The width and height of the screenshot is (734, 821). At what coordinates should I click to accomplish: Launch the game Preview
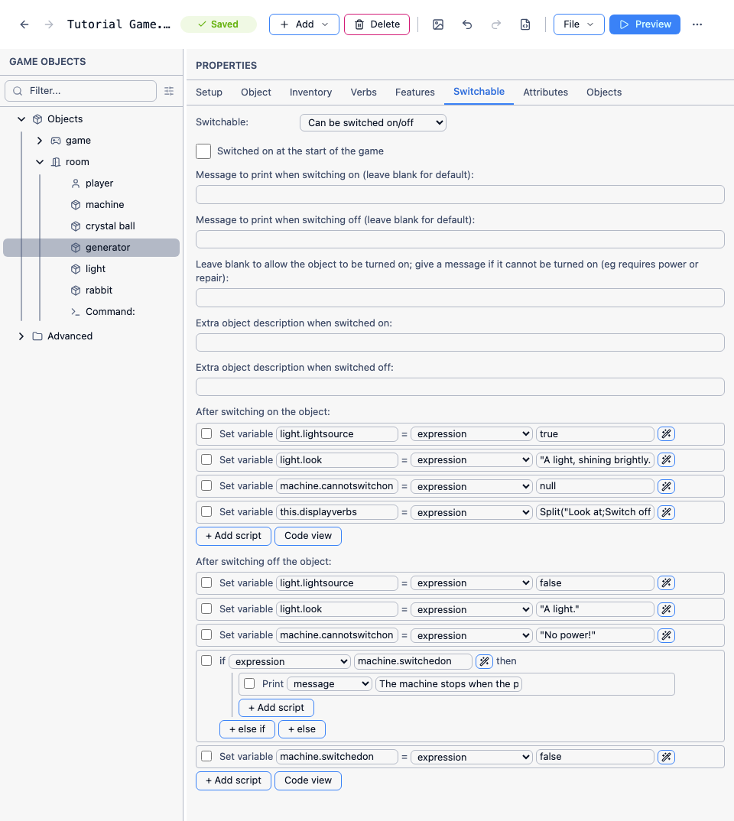pyautogui.click(x=645, y=24)
